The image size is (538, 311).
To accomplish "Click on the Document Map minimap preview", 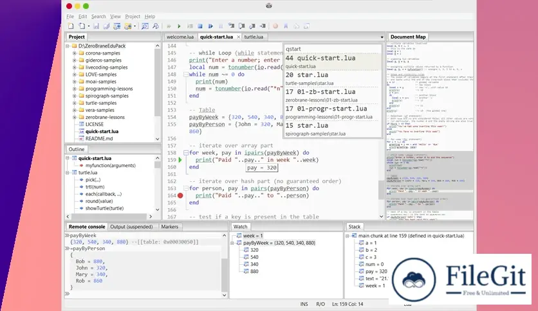I will click(430, 130).
